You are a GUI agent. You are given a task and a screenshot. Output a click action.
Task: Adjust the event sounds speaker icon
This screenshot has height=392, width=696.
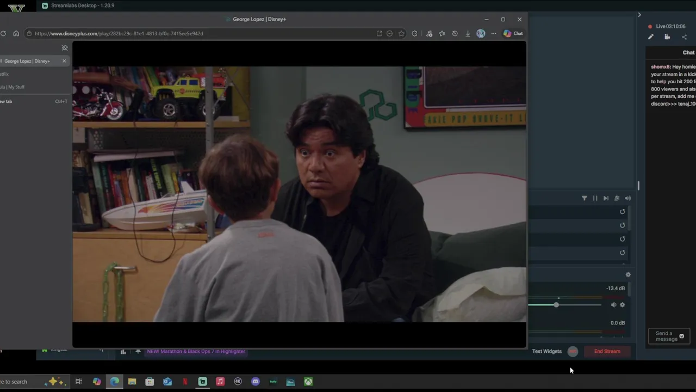(627, 198)
